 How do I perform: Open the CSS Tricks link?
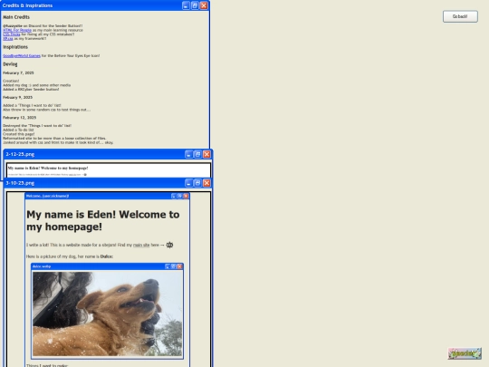12,34
